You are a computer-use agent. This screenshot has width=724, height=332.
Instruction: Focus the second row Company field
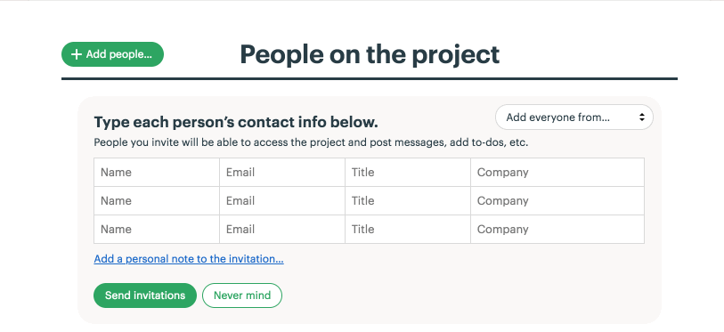pos(557,201)
